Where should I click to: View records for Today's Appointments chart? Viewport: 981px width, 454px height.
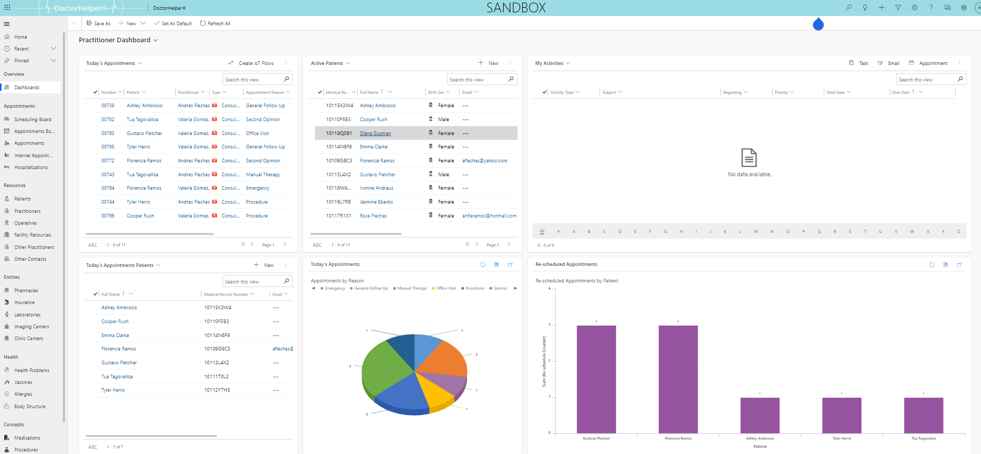[496, 264]
